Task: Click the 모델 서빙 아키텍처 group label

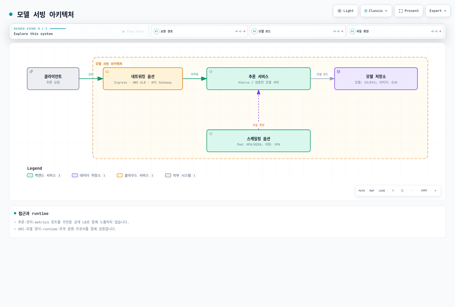Action: tap(109, 64)
